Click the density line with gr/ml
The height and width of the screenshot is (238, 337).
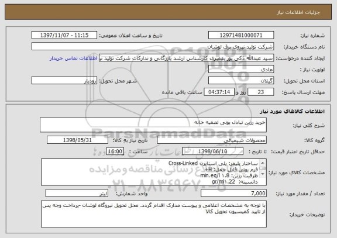[x=235, y=182]
